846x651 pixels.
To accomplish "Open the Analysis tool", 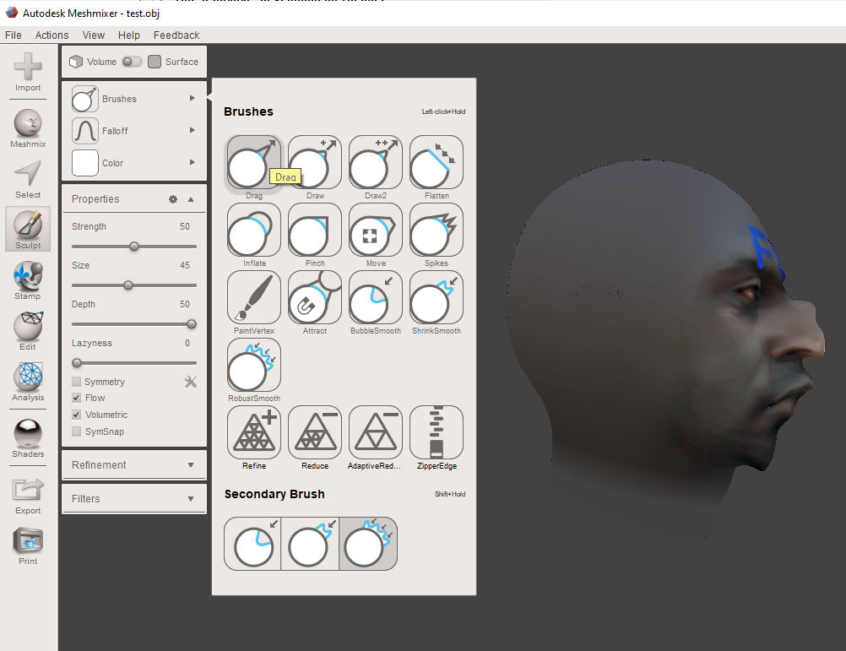I will pos(28,382).
